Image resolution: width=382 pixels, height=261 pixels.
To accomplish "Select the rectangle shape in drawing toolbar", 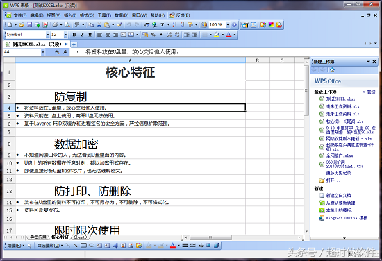I will point(83,246).
